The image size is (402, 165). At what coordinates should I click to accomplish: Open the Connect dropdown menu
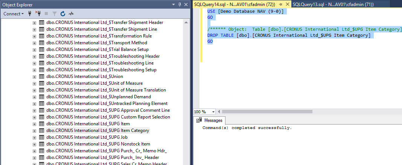point(14,14)
